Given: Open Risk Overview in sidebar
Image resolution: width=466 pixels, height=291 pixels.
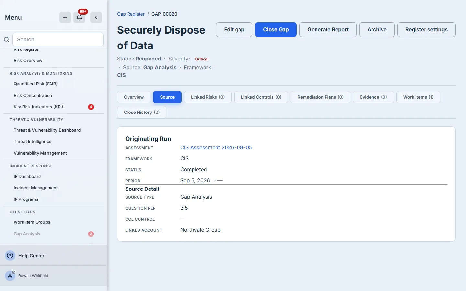Looking at the screenshot, I should (28, 60).
